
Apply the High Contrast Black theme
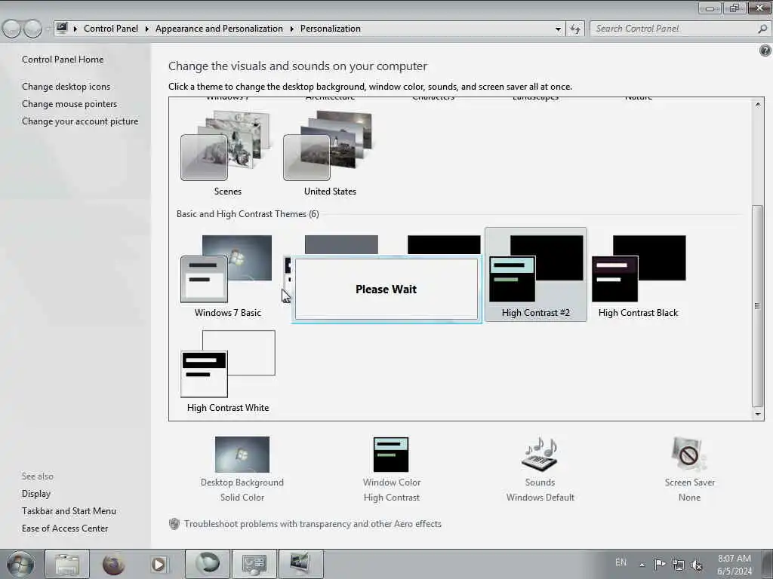[639, 276]
